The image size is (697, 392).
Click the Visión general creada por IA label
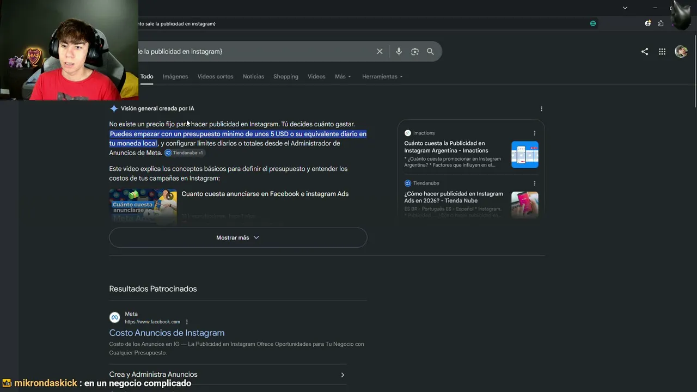[157, 108]
